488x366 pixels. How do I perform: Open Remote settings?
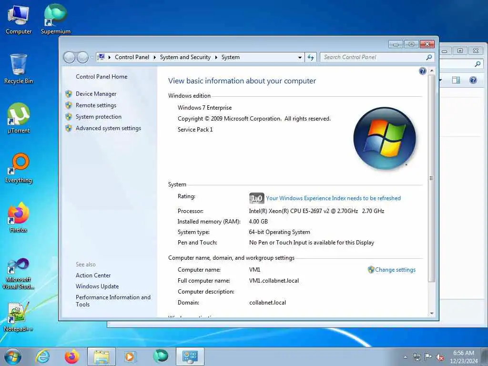(x=96, y=105)
